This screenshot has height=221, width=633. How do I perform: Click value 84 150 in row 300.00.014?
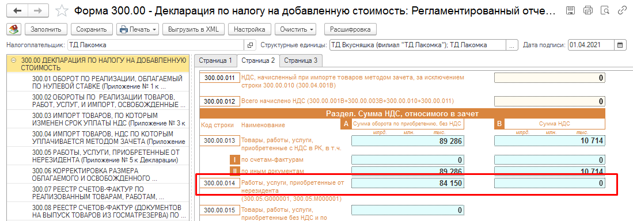pyautogui.click(x=408, y=184)
